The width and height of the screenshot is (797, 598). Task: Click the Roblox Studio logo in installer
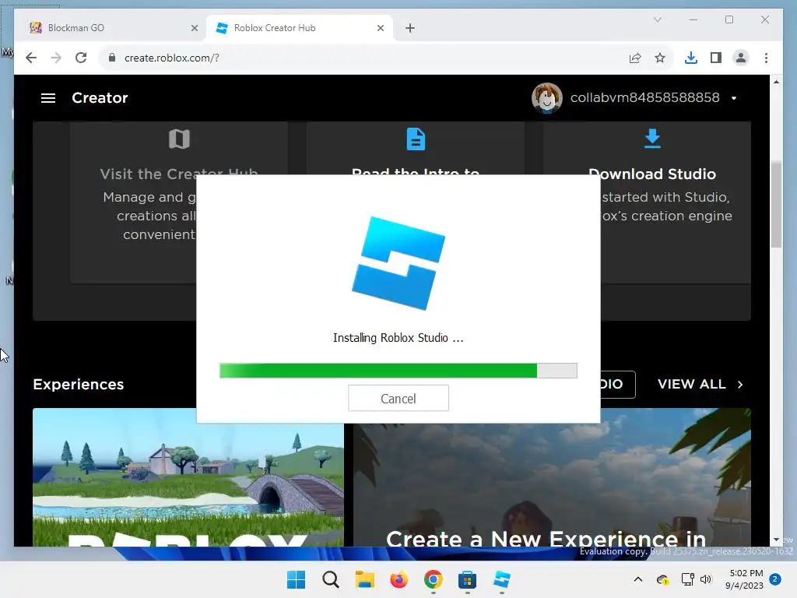click(x=398, y=263)
